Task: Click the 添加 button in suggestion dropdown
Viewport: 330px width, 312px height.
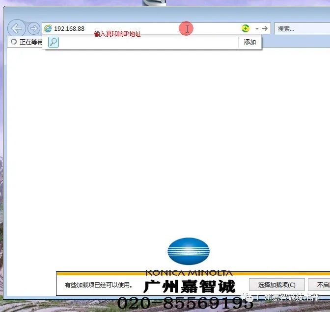Action: point(250,42)
